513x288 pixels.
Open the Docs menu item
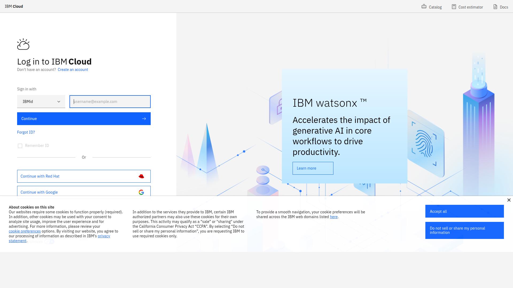[x=500, y=7]
